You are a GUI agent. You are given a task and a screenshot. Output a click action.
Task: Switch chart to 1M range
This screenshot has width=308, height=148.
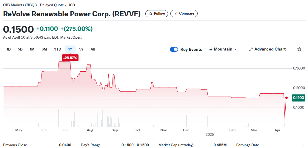[x=32, y=49]
